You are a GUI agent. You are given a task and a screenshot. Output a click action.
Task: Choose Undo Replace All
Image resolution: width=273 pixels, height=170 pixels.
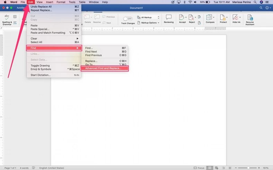pyautogui.click(x=54, y=7)
